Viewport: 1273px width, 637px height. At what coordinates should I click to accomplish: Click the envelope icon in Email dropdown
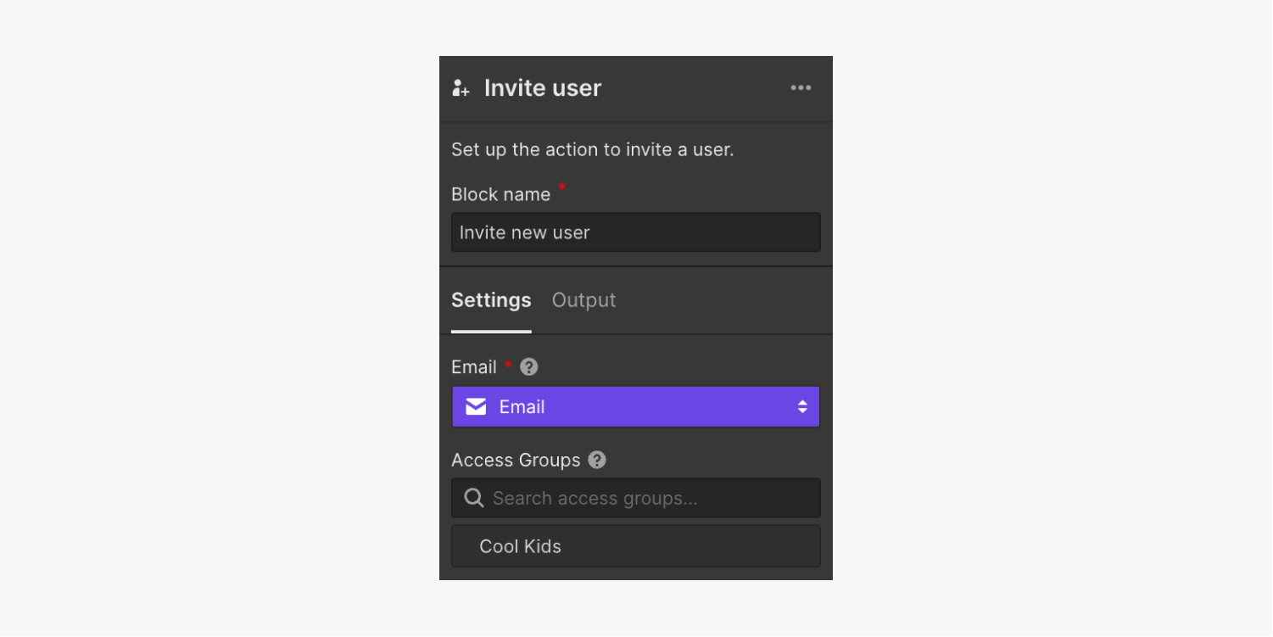[x=476, y=407]
